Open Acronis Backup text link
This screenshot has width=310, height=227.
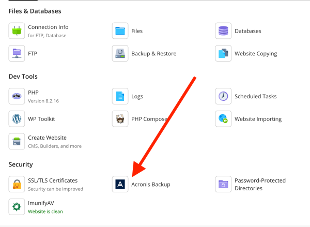click(151, 185)
